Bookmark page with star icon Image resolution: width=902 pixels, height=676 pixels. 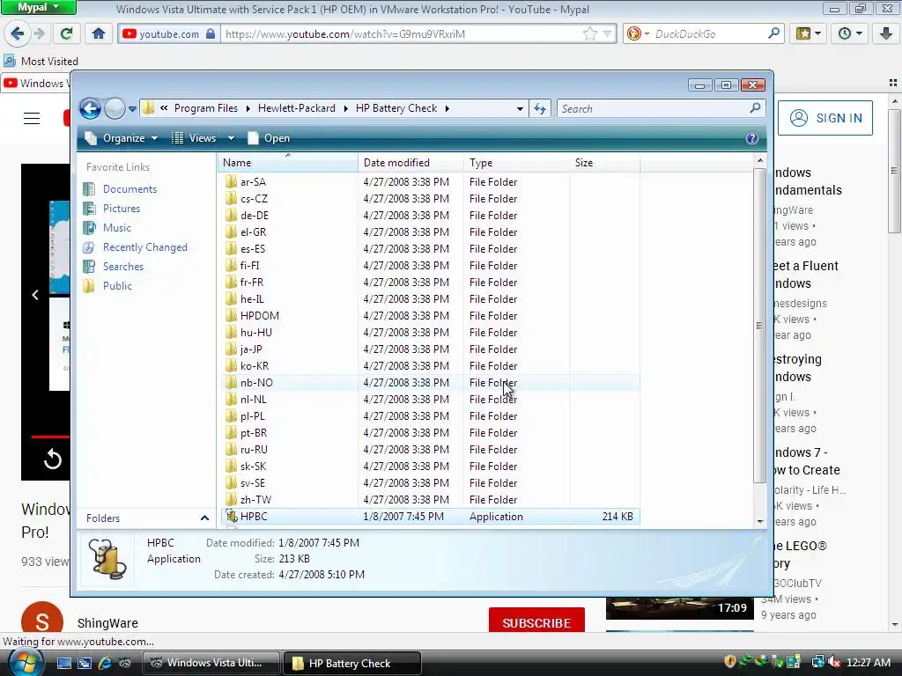pos(589,34)
